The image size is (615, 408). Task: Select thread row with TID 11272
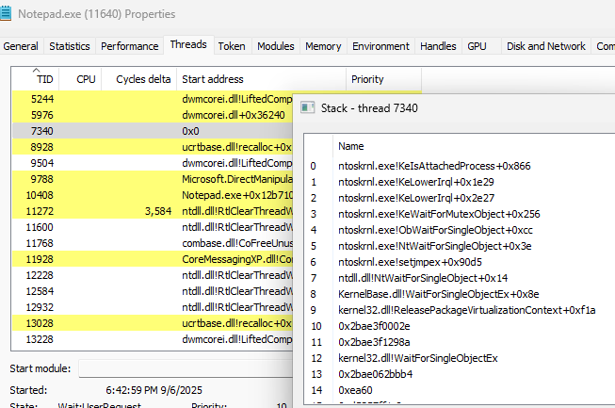(153, 211)
